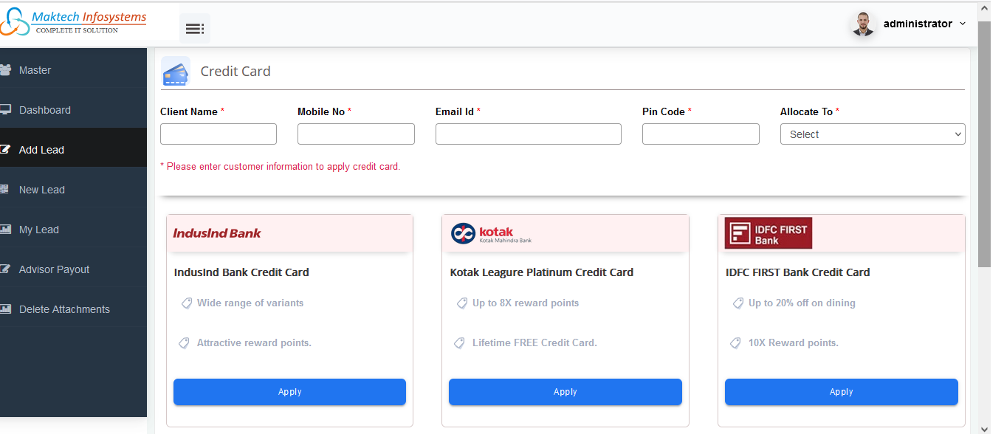Go to My Lead page

point(39,230)
